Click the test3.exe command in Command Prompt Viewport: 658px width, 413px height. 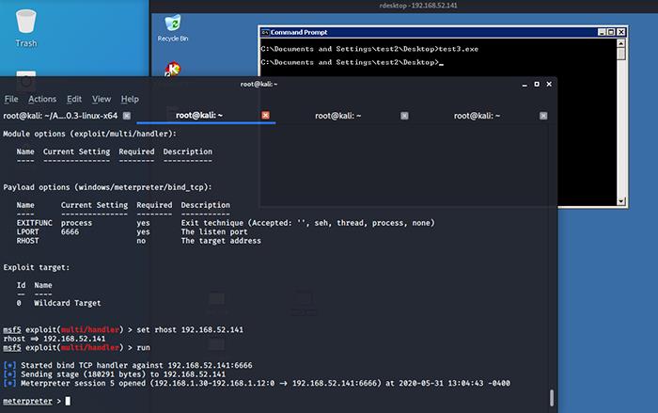click(459, 49)
